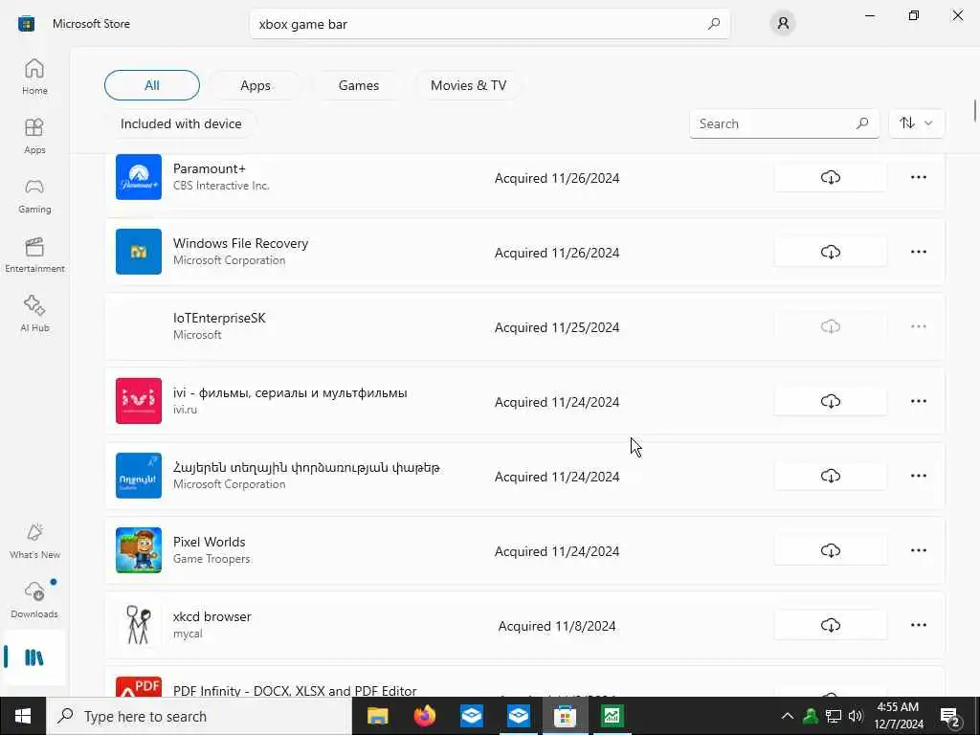The image size is (980, 735).
Task: Download ivi app via cloud icon
Action: coord(830,401)
